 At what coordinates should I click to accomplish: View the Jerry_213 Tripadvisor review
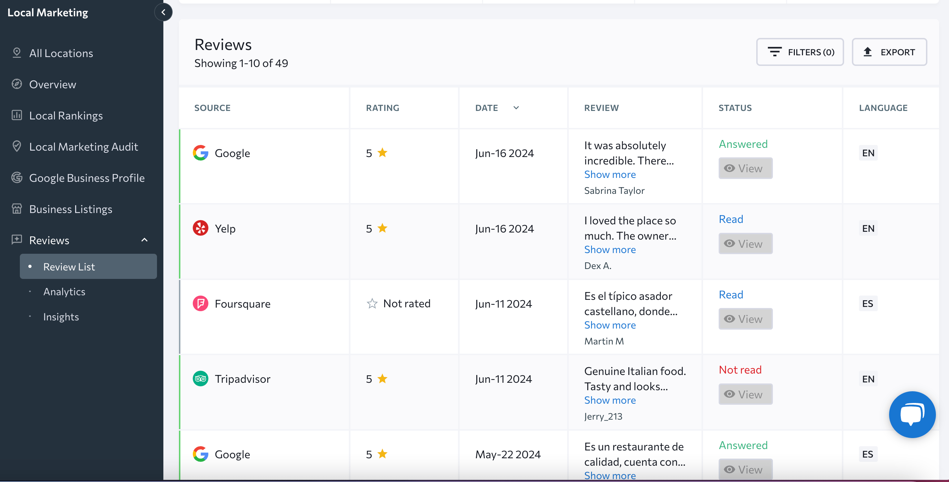point(745,394)
